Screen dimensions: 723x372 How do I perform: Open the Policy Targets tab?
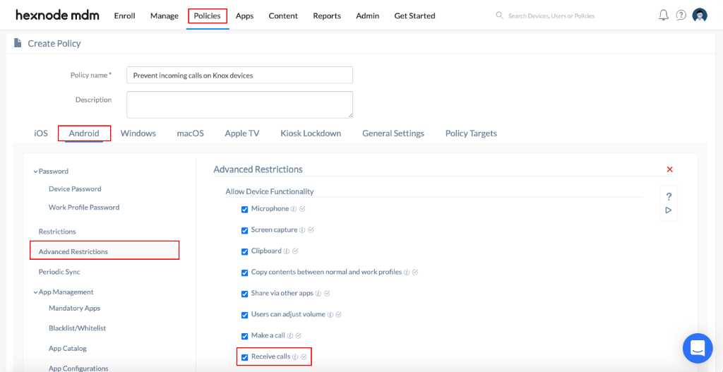click(471, 133)
